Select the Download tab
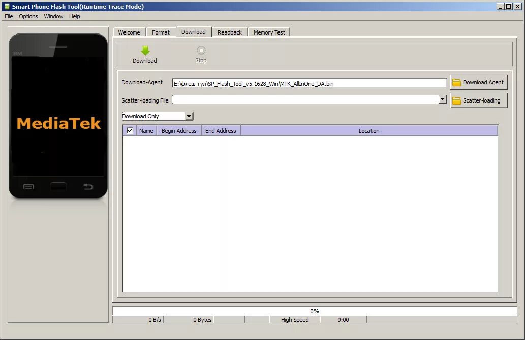This screenshot has width=525, height=340. click(x=194, y=32)
